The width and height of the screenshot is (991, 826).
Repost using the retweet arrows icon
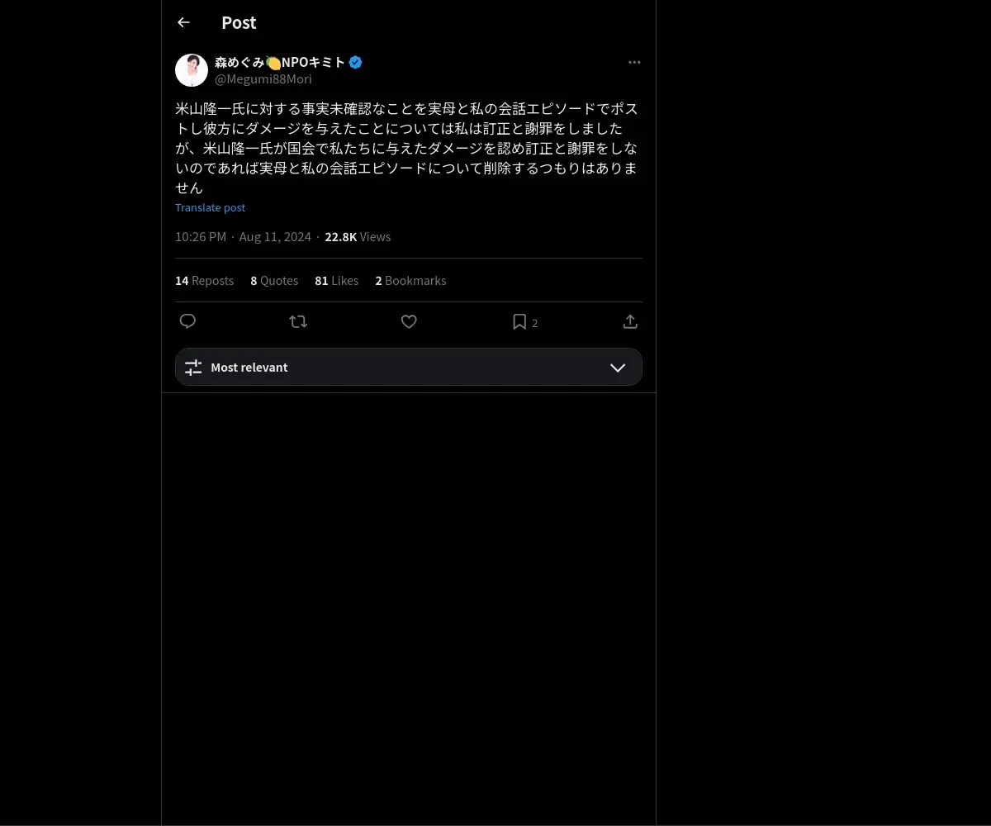point(298,321)
